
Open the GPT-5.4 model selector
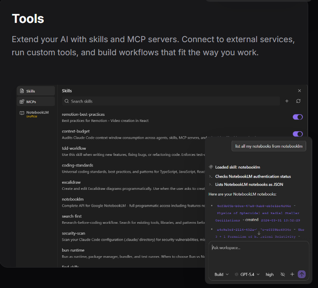(247, 274)
